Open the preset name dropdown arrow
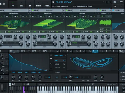The width and height of the screenshot is (125, 93). tap(103, 2)
